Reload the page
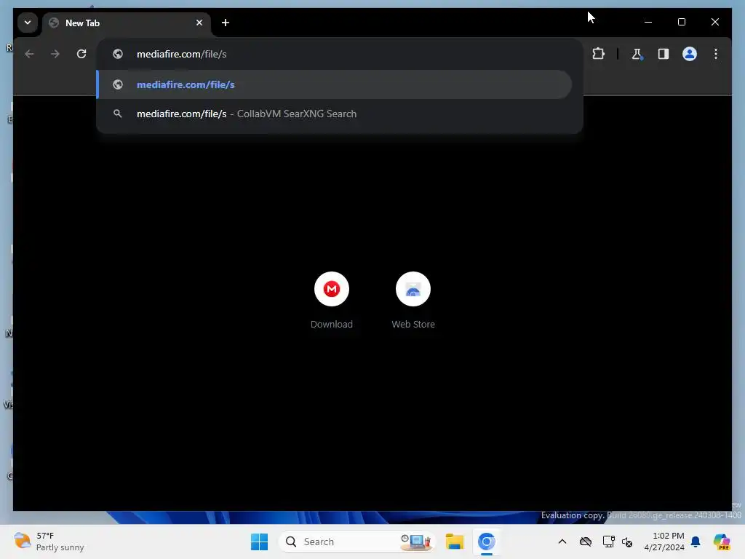 pyautogui.click(x=81, y=54)
